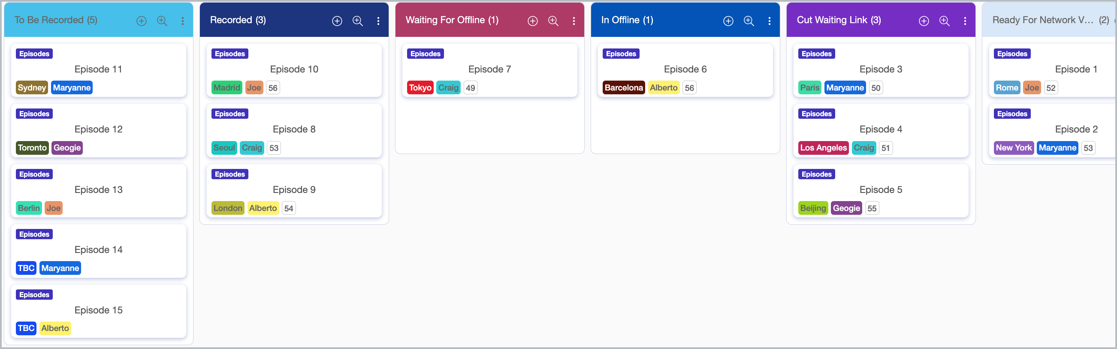Click the To Be Recorded column title

click(56, 20)
